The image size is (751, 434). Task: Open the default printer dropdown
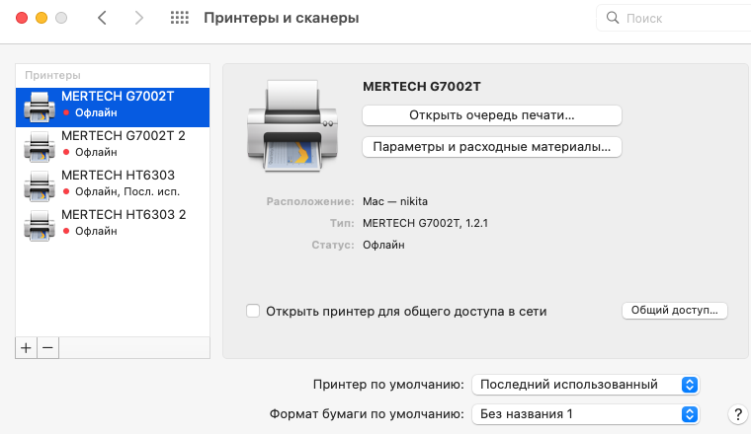[586, 384]
